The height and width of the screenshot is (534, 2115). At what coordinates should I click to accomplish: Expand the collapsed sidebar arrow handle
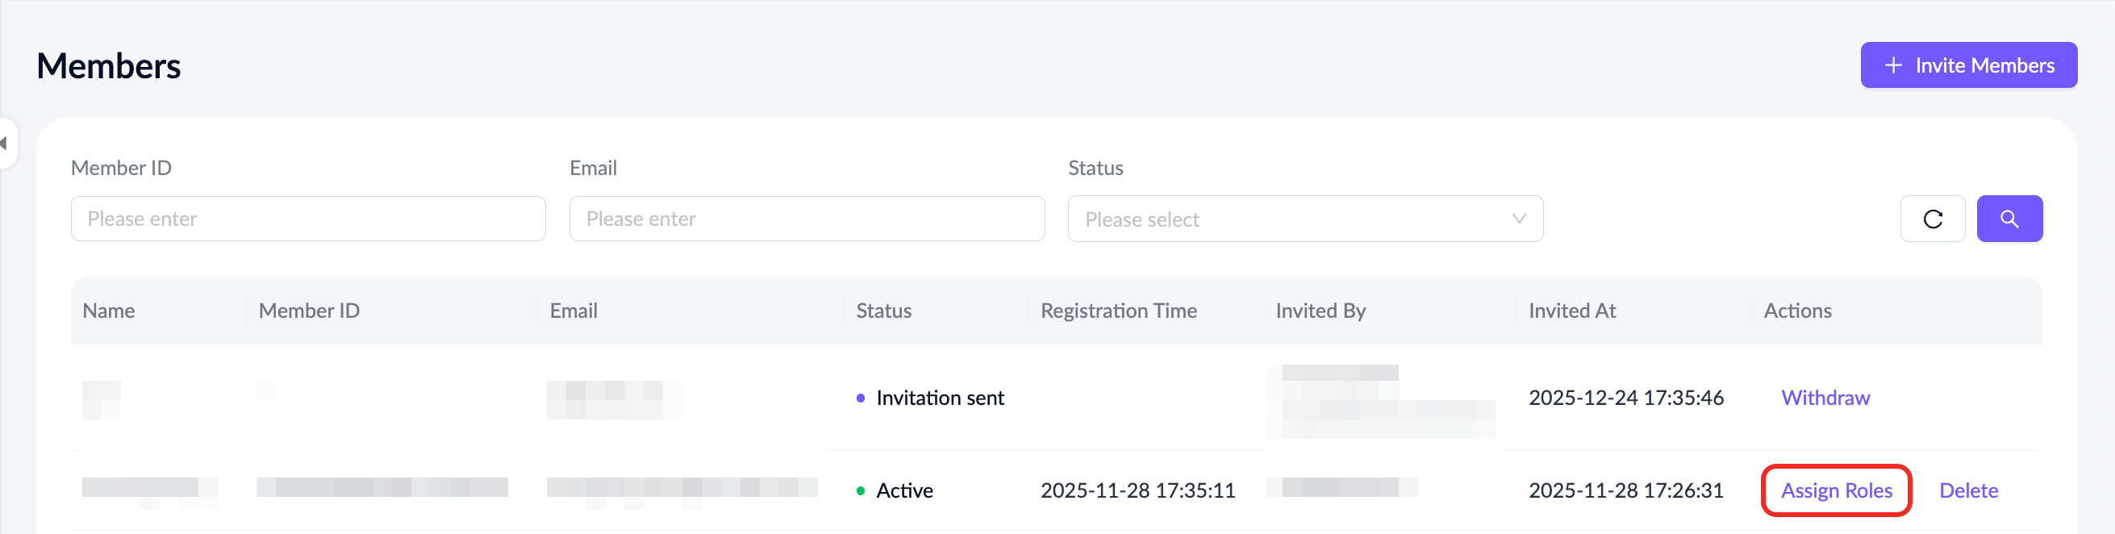[x=5, y=143]
